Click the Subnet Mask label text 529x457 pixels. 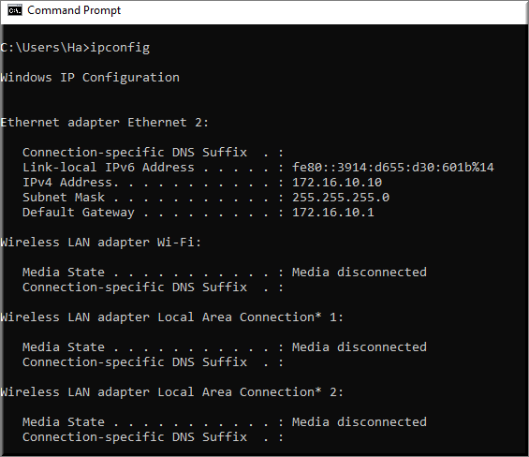(64, 198)
